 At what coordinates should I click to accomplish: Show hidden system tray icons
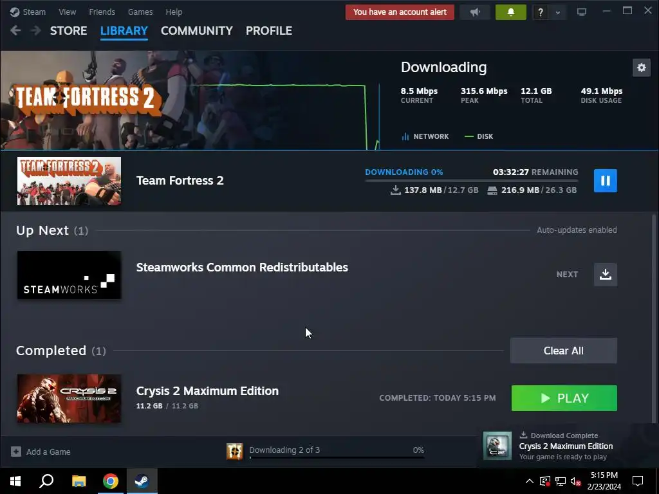[530, 481]
